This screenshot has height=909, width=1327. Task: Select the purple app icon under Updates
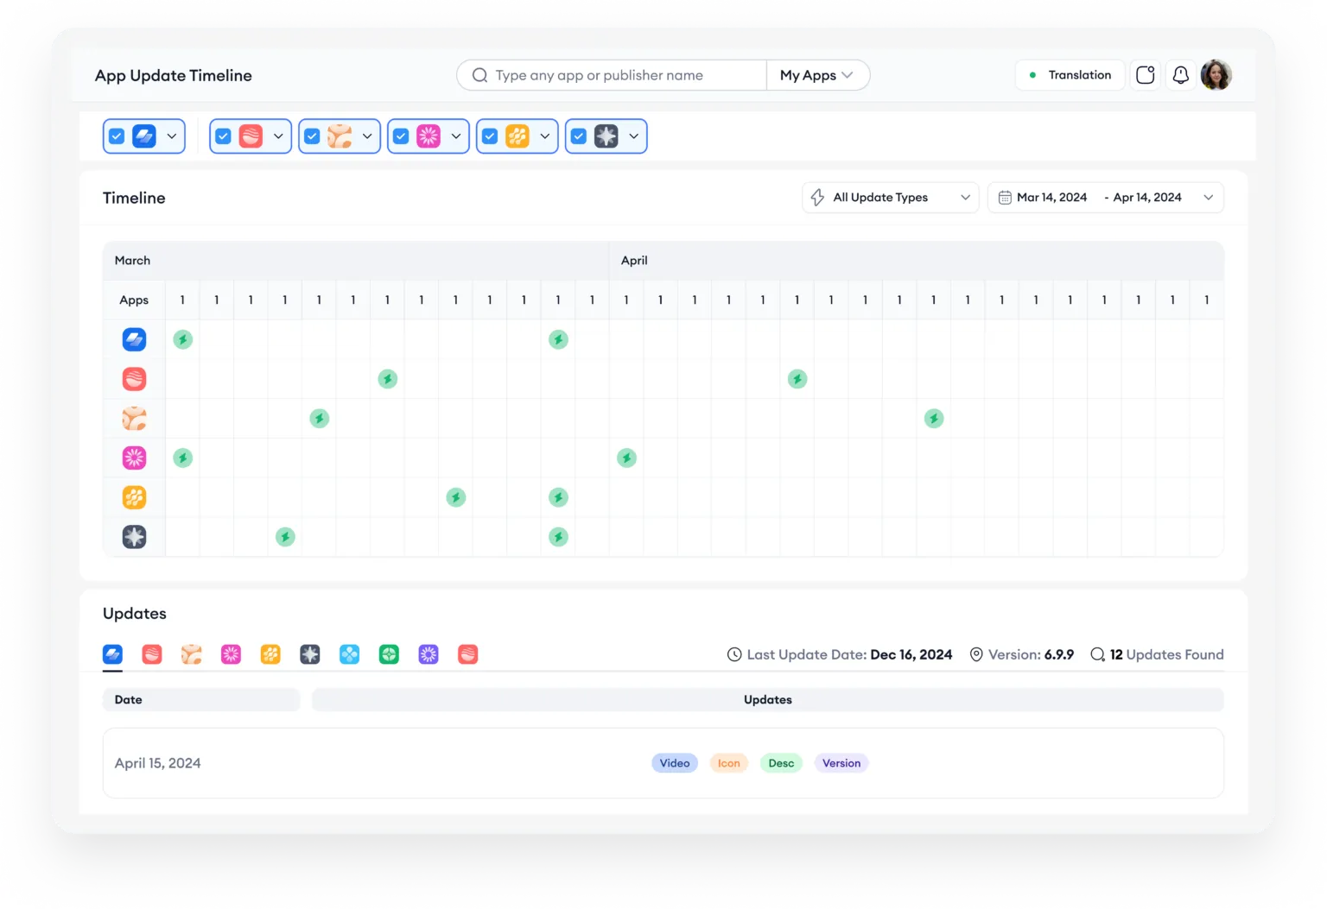click(429, 654)
